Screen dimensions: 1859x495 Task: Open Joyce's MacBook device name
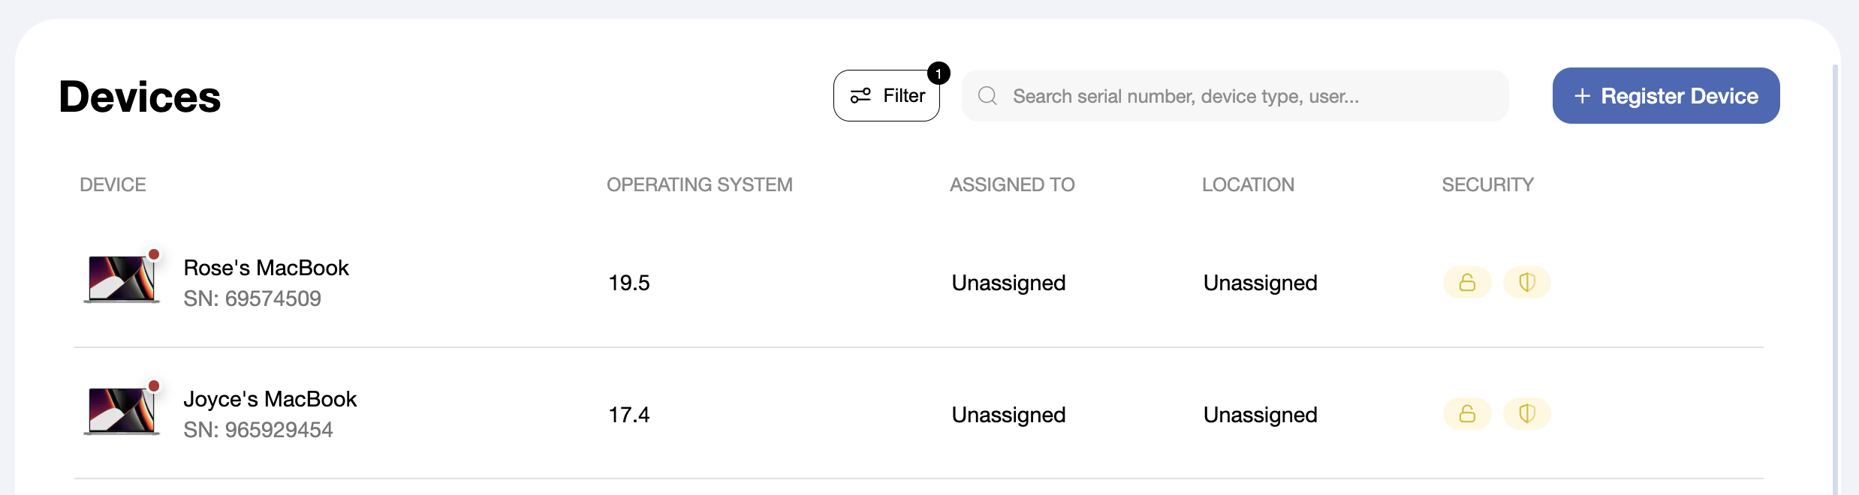[270, 399]
